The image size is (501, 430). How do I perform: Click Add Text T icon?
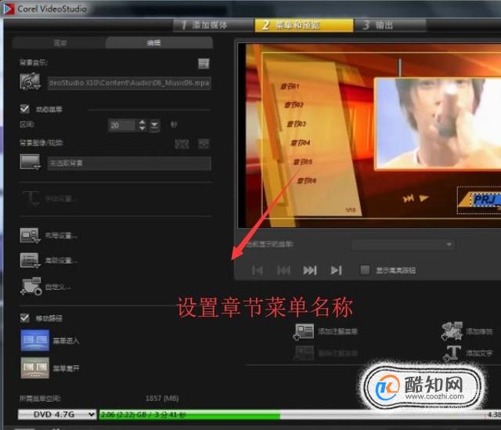[452, 352]
